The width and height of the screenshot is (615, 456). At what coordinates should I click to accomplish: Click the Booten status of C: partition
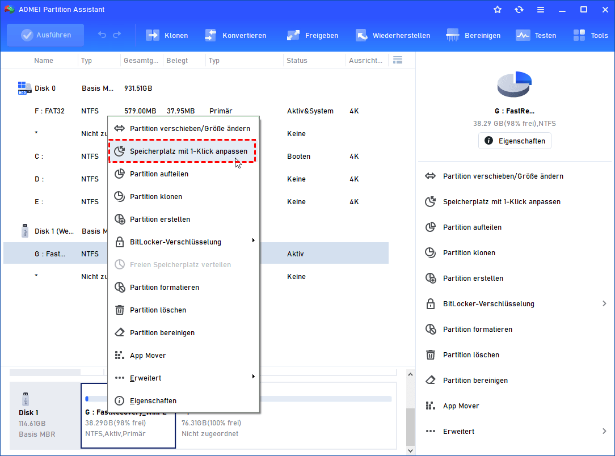[x=298, y=156]
